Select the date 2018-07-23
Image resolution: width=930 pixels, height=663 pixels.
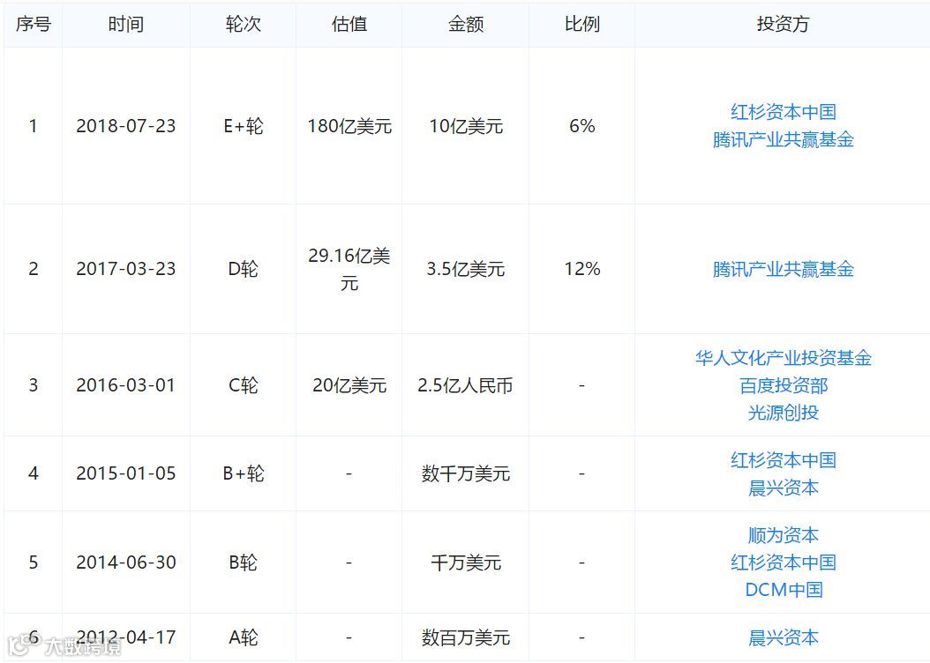(126, 126)
